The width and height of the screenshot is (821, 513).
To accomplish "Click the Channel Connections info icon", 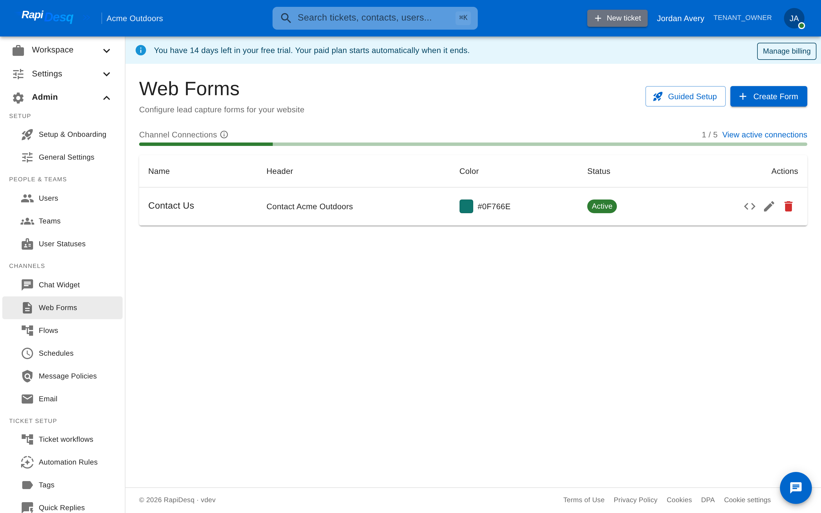I will 224,135.
